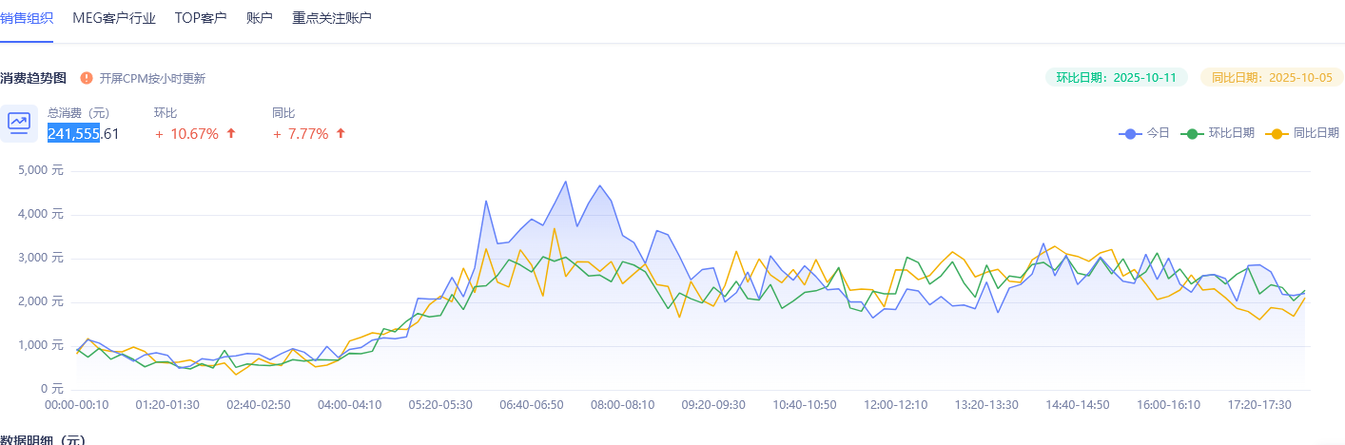Click the 环比日期：2025-10-11 green badge
The height and width of the screenshot is (445, 1345).
click(1116, 78)
